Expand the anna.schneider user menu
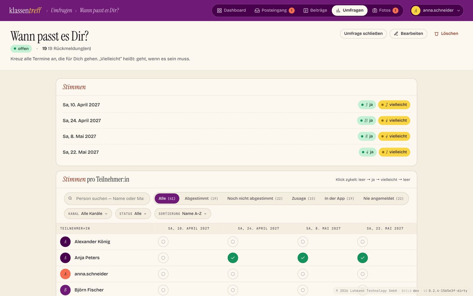 click(437, 10)
